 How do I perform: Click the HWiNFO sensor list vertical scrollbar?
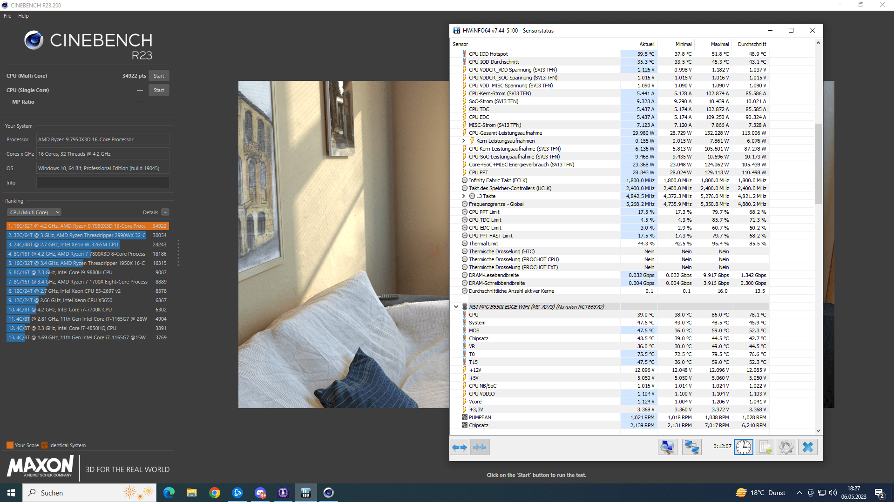tap(818, 164)
